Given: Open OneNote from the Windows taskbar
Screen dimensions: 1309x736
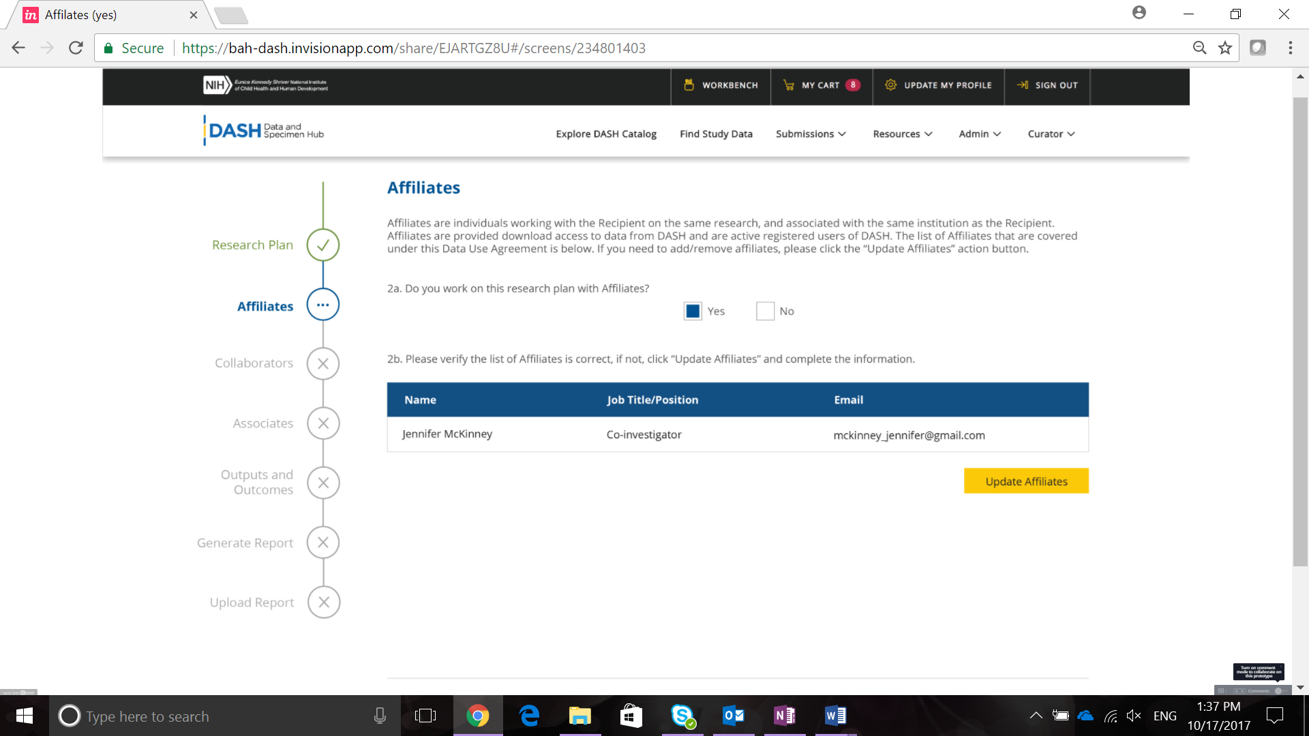Looking at the screenshot, I should [784, 716].
